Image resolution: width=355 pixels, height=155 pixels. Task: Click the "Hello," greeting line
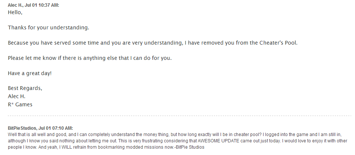coord(15,12)
